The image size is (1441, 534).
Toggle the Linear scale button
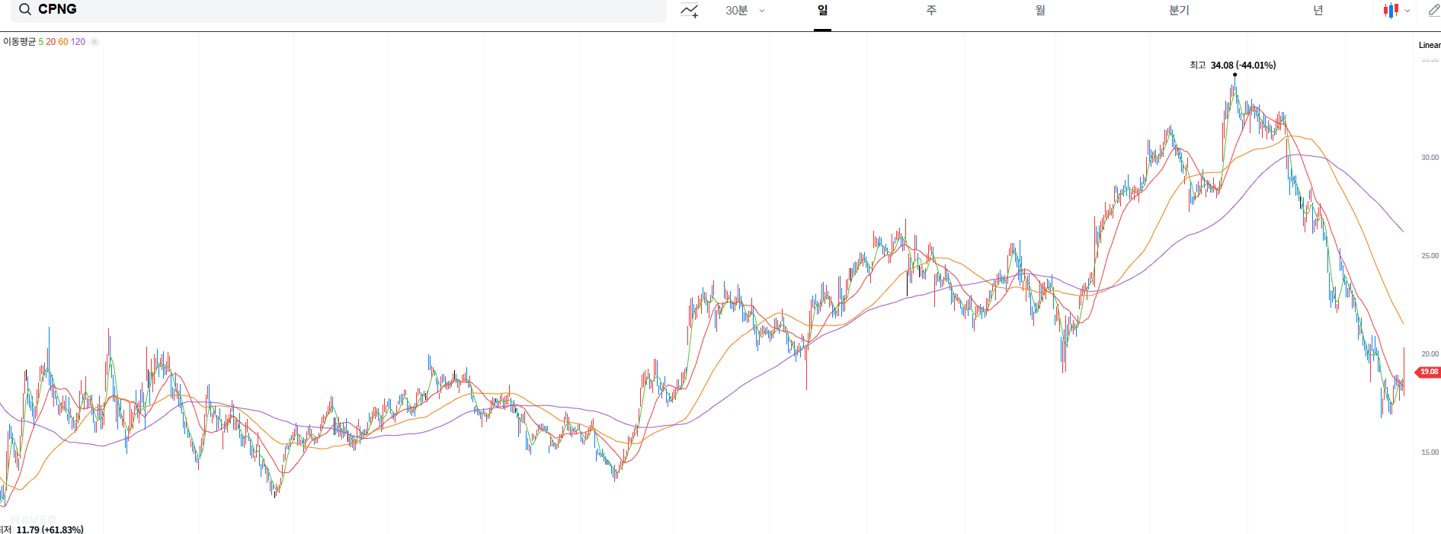click(1430, 45)
